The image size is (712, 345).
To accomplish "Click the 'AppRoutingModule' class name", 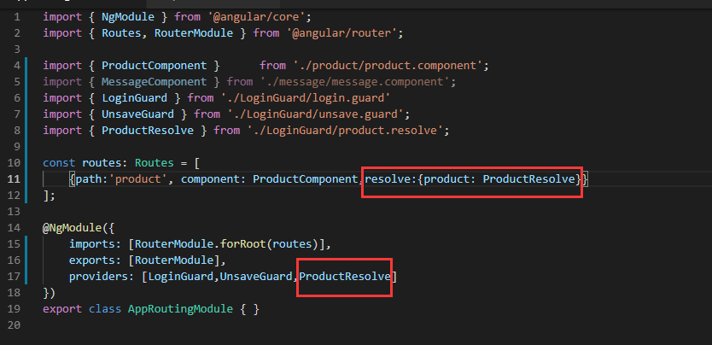I will (180, 309).
